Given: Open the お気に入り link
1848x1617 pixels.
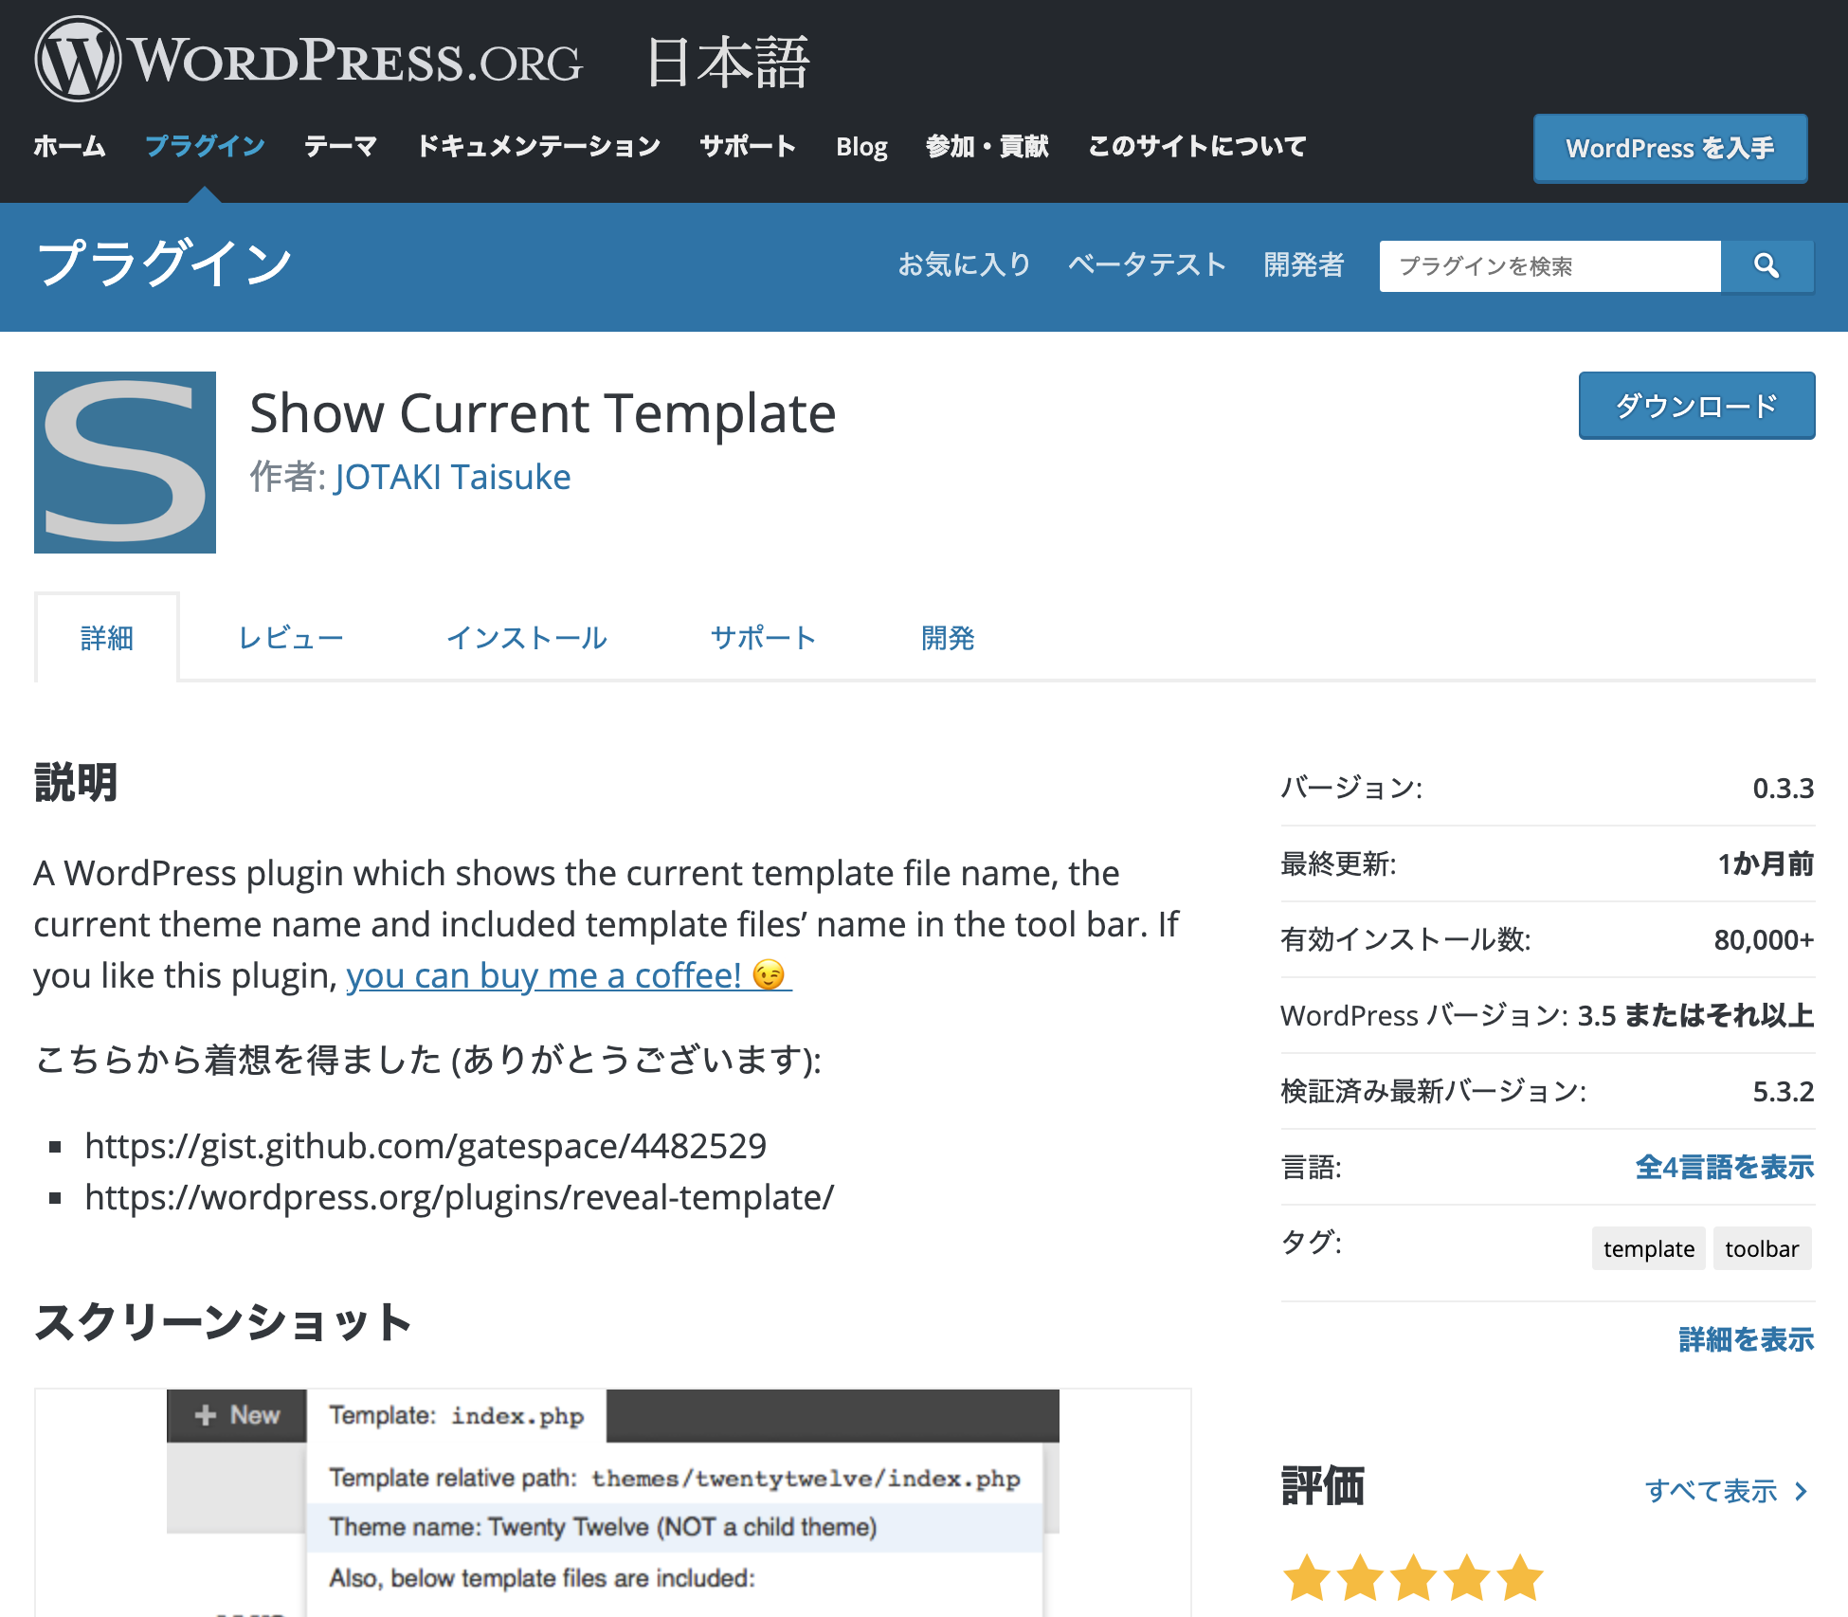Looking at the screenshot, I should (964, 264).
